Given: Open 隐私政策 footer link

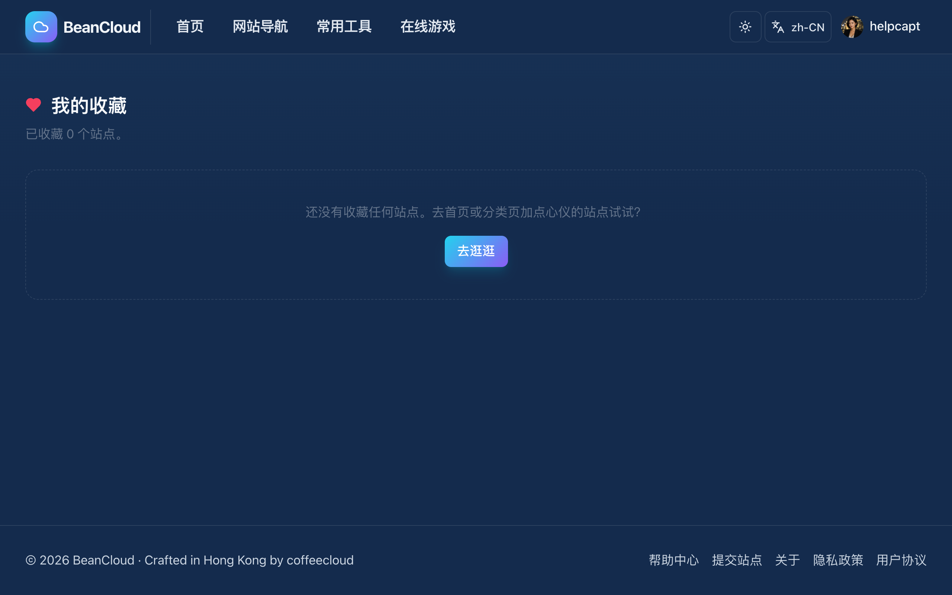Looking at the screenshot, I should (838, 560).
